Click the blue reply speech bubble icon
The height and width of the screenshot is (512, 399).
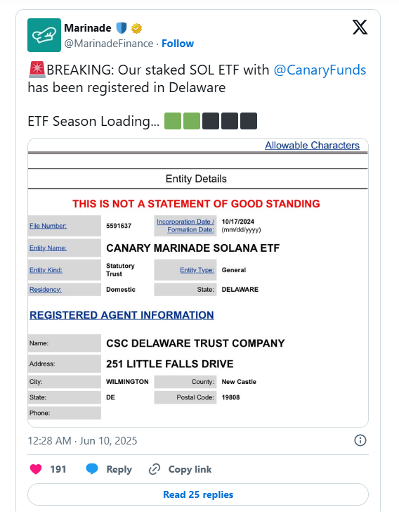coord(92,469)
